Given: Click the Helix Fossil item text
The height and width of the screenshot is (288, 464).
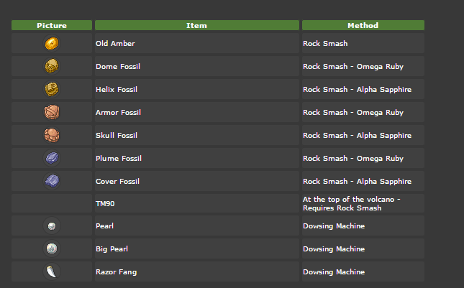Looking at the screenshot, I should 117,90.
